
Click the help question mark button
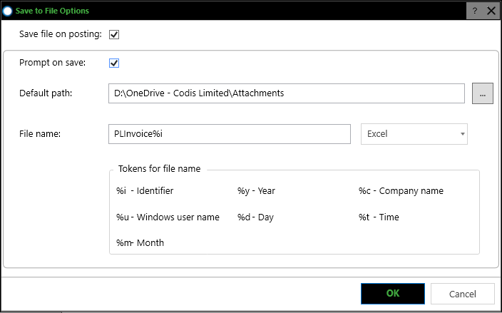(x=475, y=11)
